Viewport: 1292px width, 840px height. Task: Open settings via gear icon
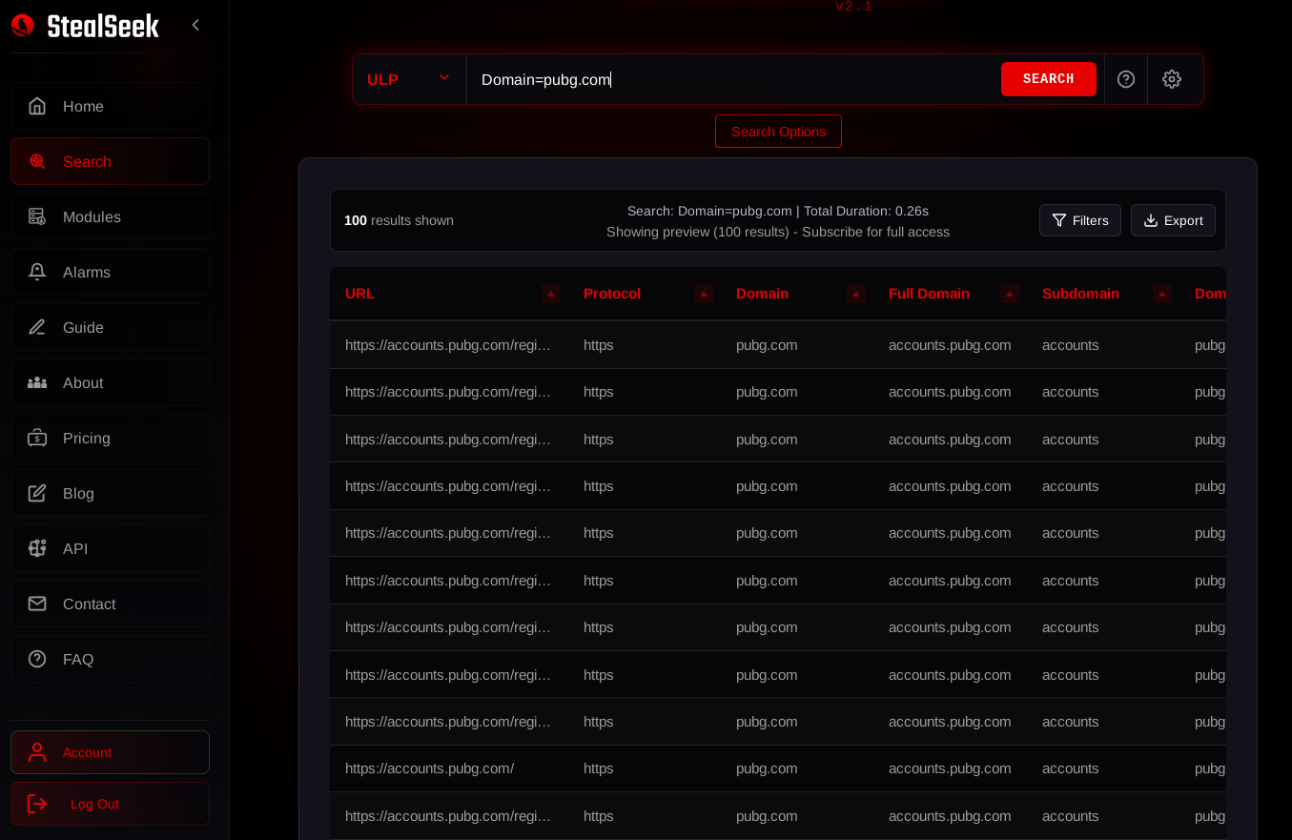[1172, 79]
